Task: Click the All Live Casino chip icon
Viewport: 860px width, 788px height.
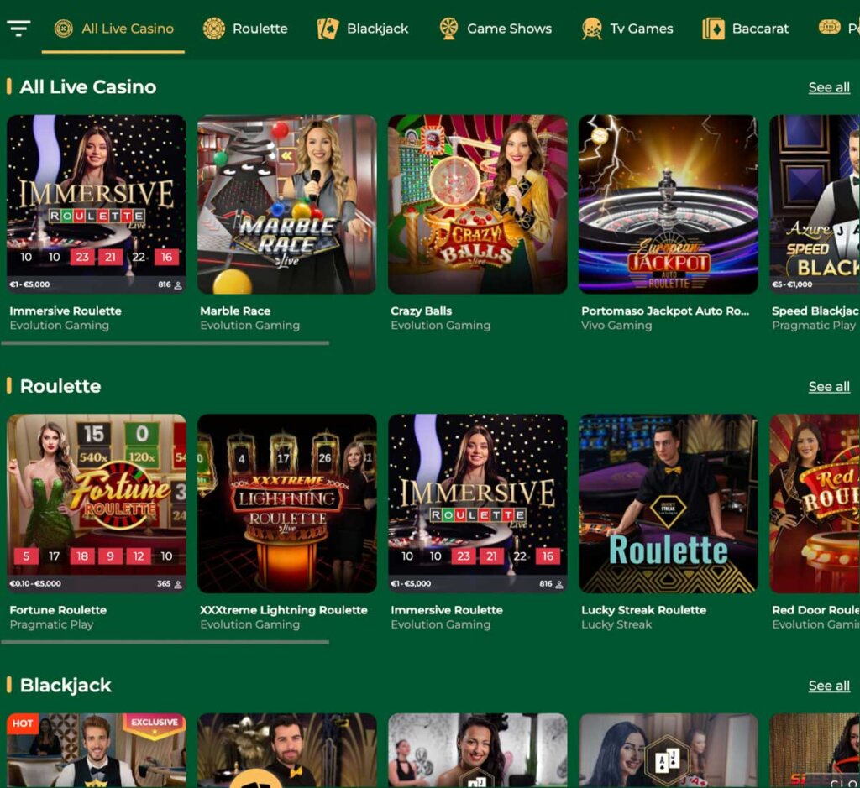Action: coord(64,28)
